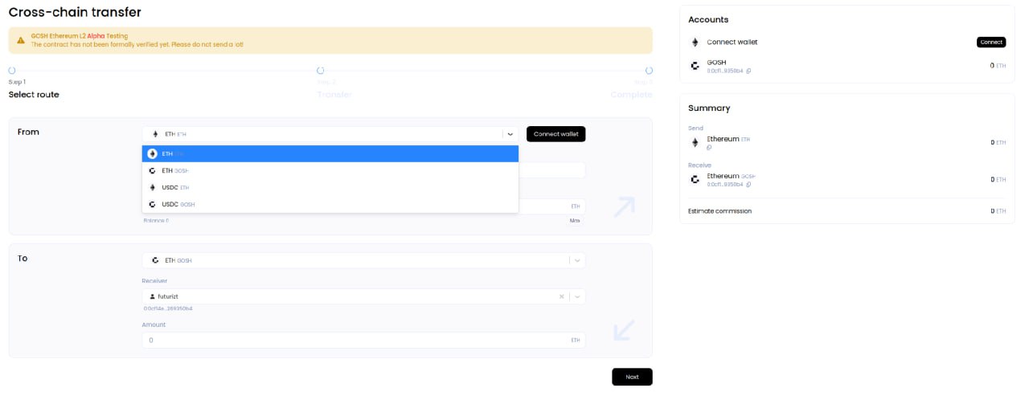Select the highlighted ETH option in dropdown

pyautogui.click(x=330, y=153)
